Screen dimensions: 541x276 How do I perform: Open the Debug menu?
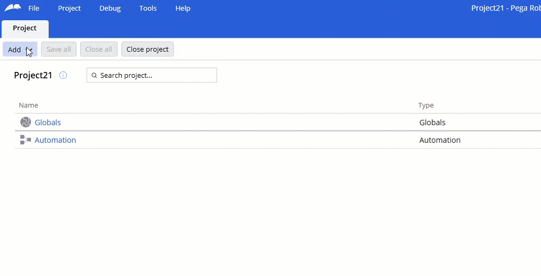click(x=110, y=8)
